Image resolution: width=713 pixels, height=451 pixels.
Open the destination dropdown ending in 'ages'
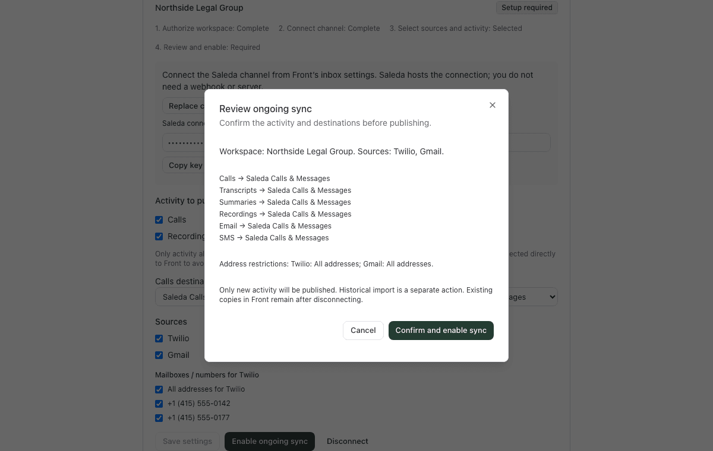click(533, 297)
